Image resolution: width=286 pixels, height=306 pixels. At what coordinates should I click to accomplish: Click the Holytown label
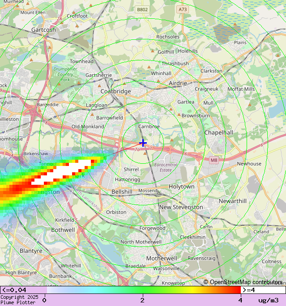pyautogui.click(x=182, y=187)
